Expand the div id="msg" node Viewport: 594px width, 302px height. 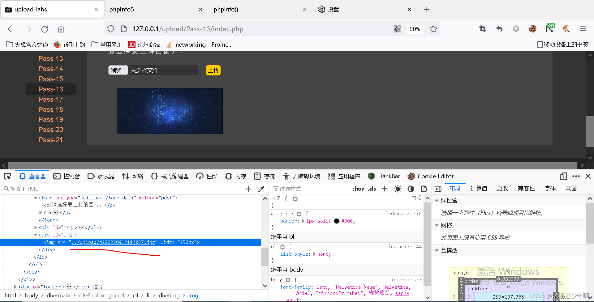tap(35, 228)
